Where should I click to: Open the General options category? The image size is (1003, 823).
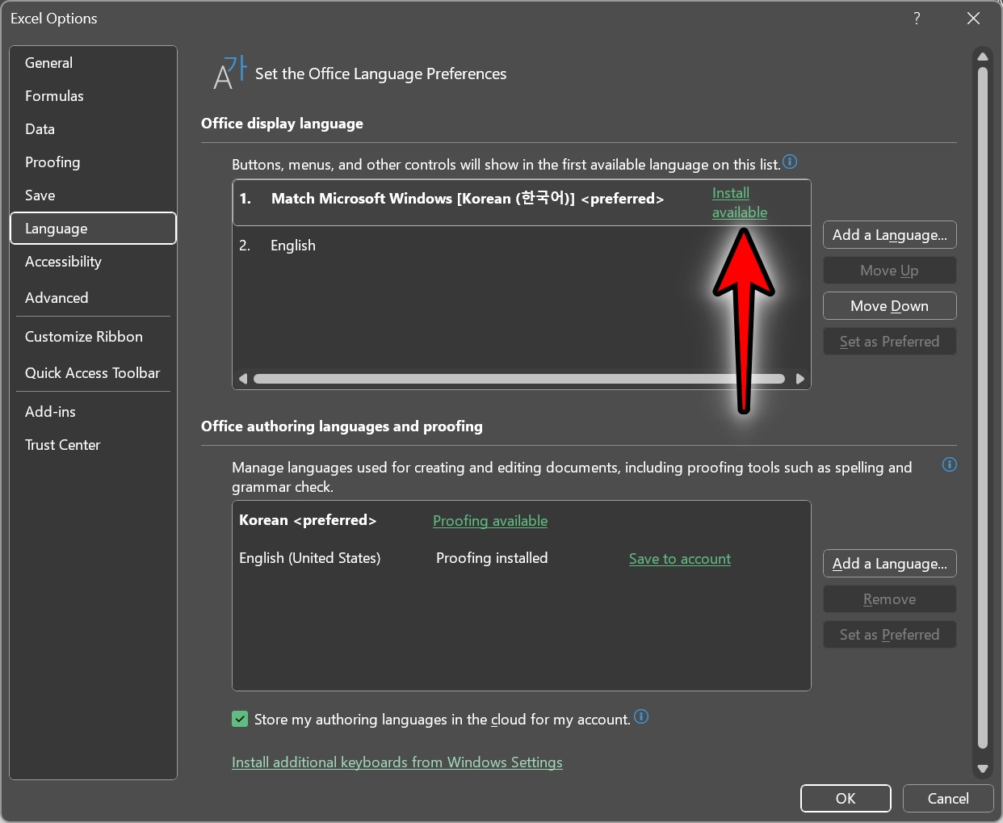(x=93, y=63)
